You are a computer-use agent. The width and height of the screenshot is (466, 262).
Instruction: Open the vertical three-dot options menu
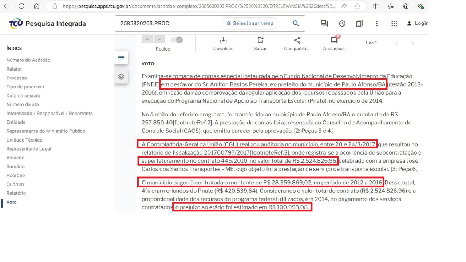(x=377, y=24)
